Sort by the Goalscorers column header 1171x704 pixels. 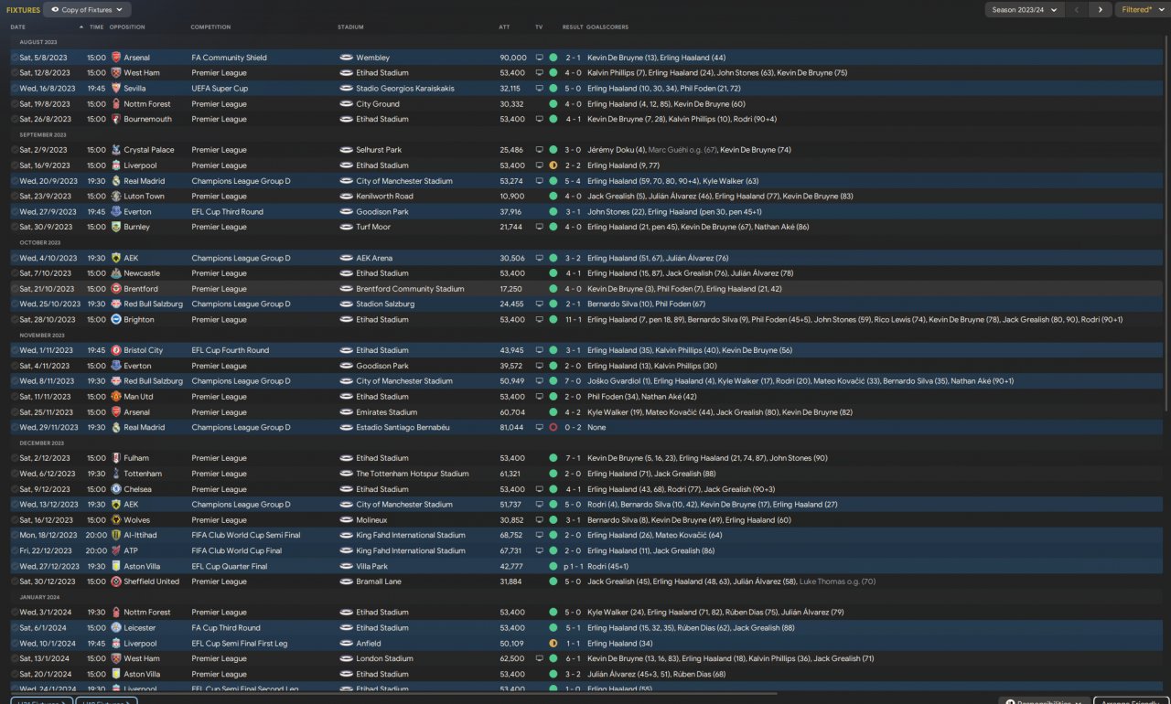tap(608, 27)
